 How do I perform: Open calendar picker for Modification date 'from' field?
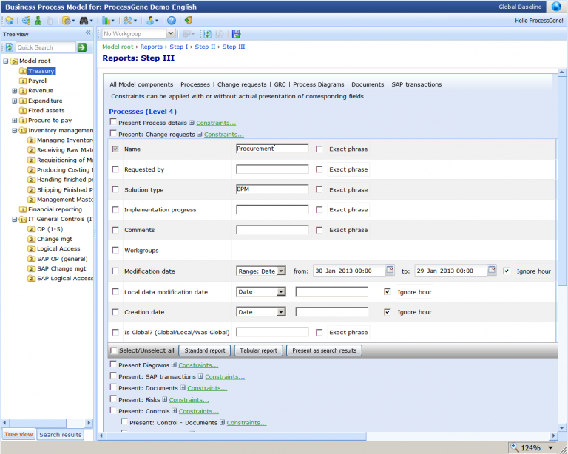[390, 271]
